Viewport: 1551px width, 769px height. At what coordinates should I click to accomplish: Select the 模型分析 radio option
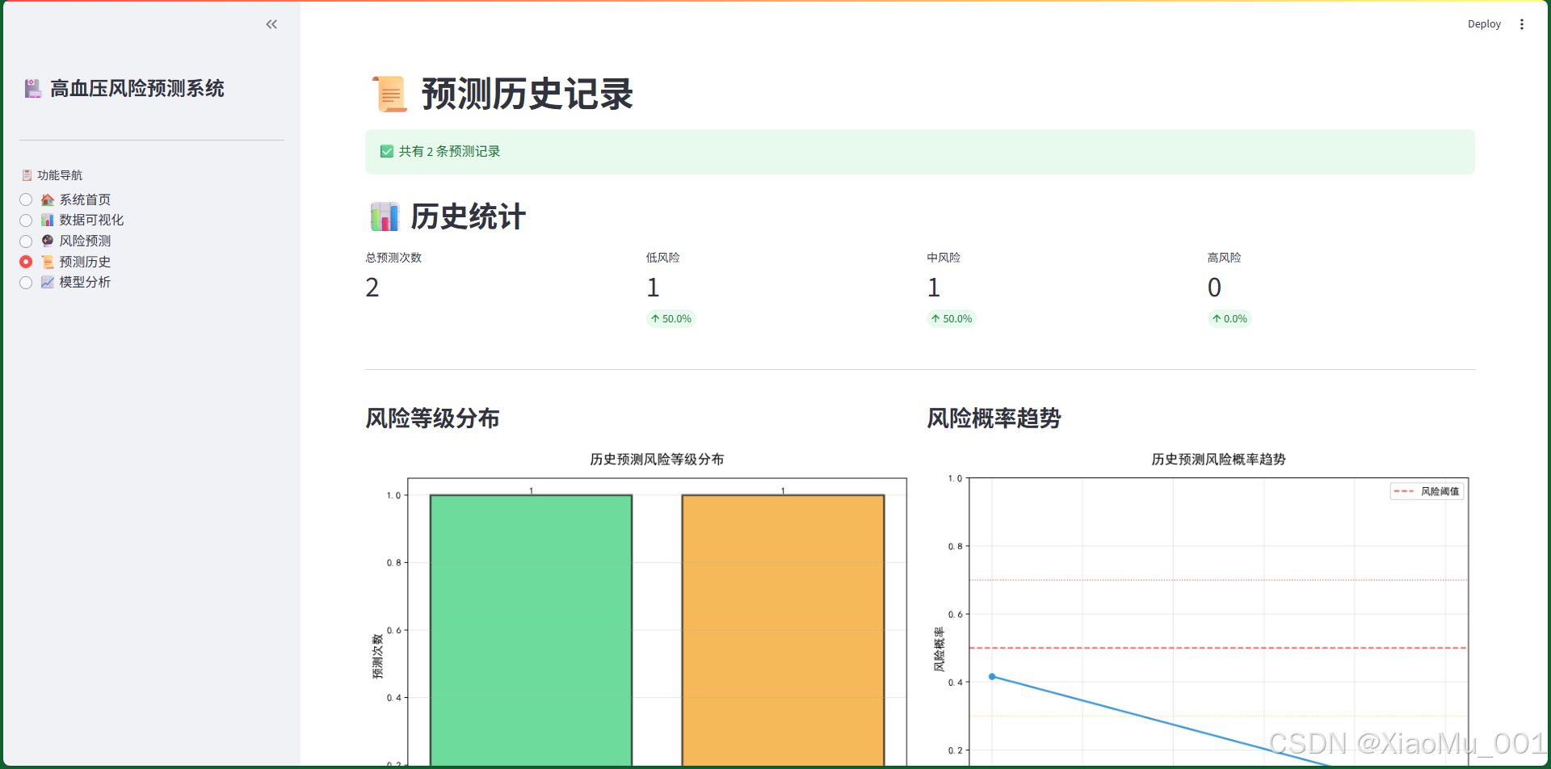point(25,282)
